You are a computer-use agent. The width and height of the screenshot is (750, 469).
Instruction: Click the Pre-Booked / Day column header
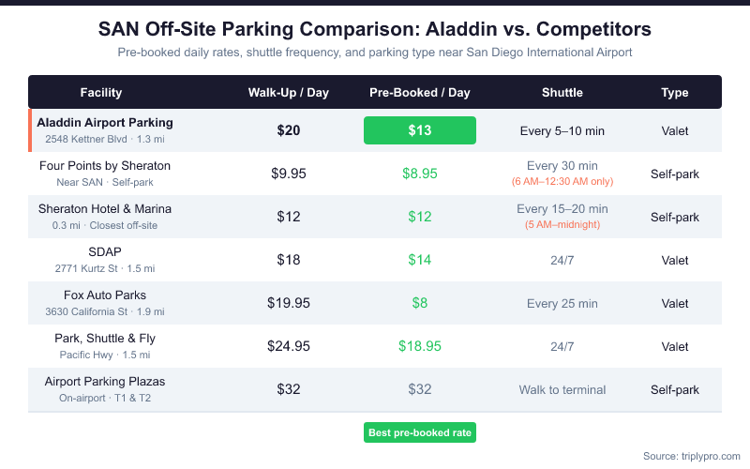[x=419, y=93]
